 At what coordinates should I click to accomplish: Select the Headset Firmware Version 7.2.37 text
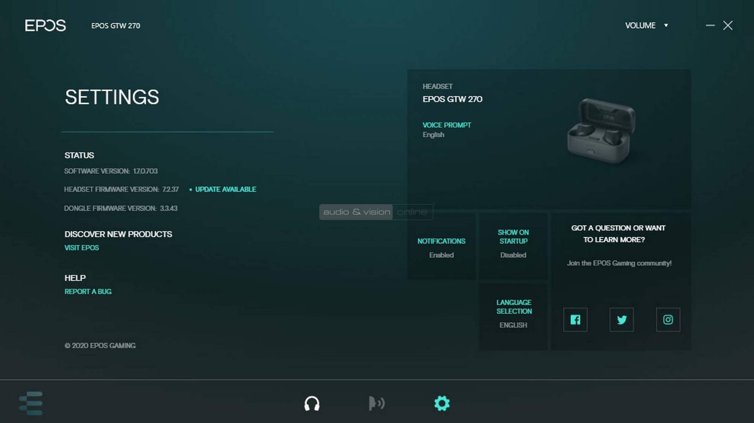121,189
